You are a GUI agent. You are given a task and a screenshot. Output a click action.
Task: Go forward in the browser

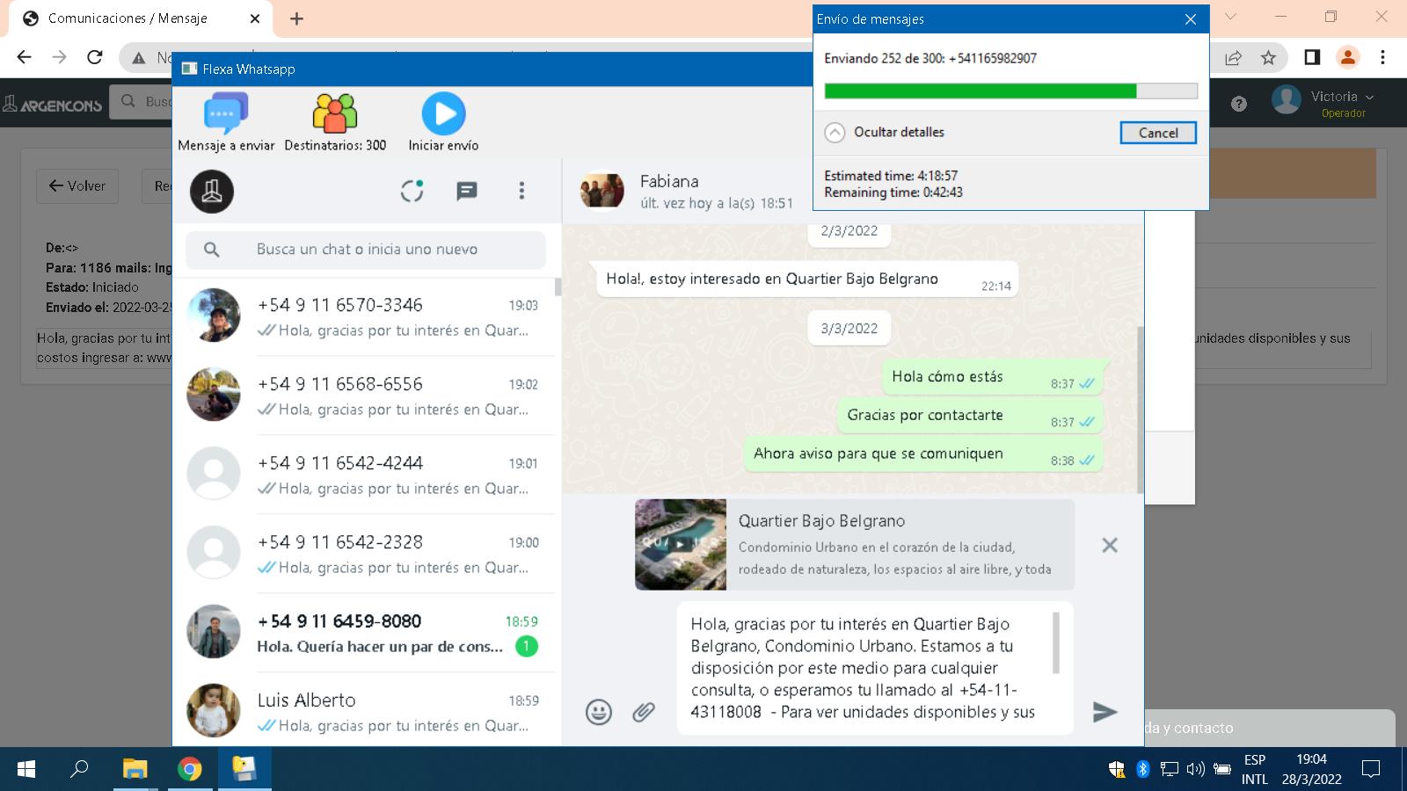59,57
